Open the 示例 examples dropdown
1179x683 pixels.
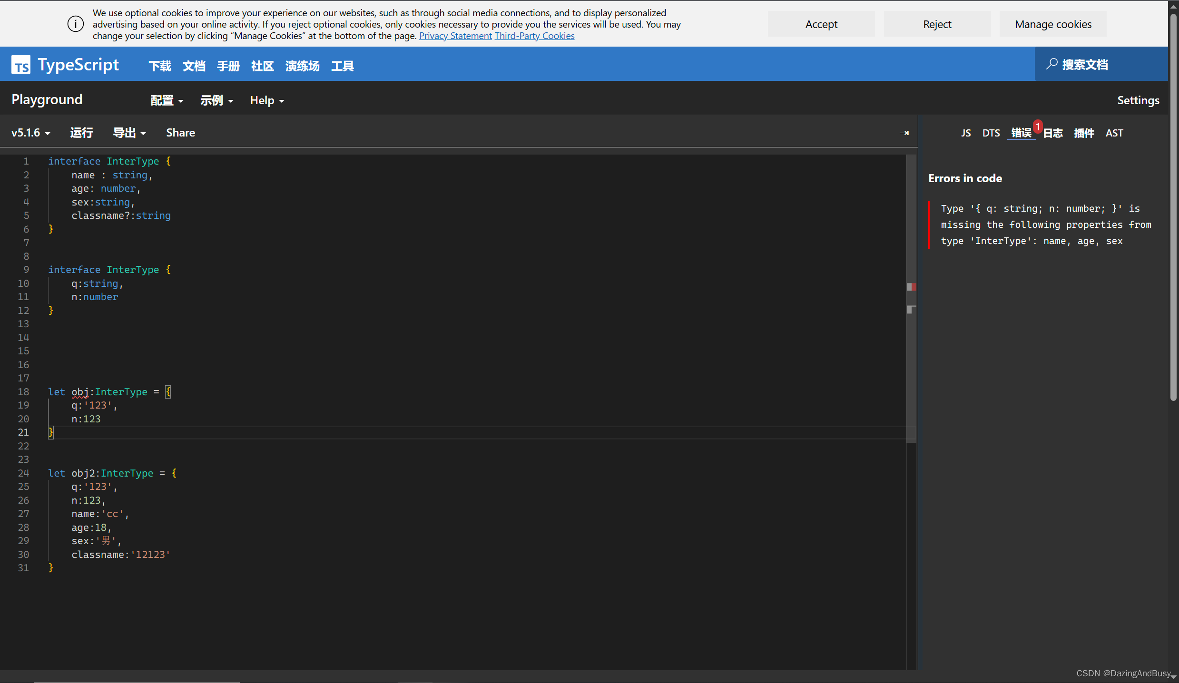pyautogui.click(x=216, y=100)
